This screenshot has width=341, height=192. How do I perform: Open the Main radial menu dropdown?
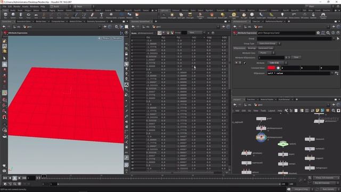(x=84, y=6)
